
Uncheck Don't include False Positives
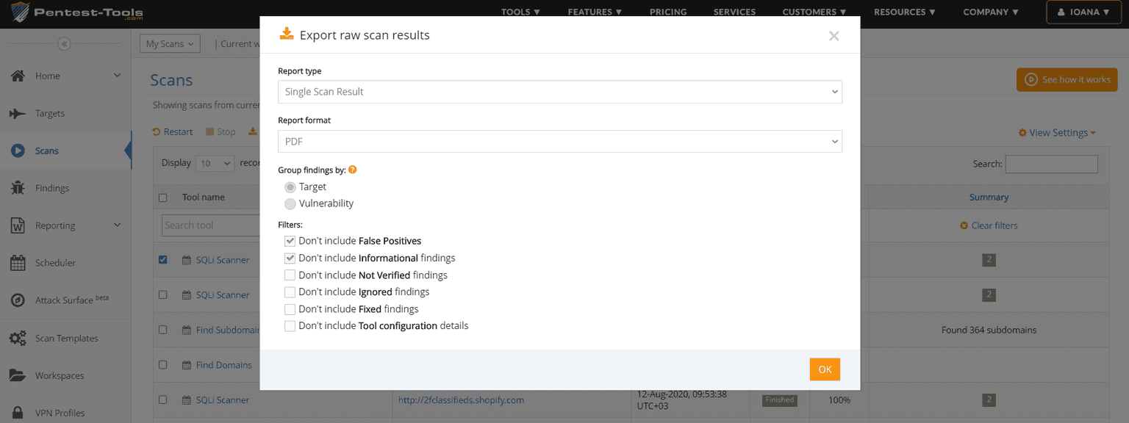[x=290, y=241]
